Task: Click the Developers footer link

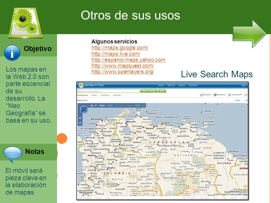Action: click(204, 198)
